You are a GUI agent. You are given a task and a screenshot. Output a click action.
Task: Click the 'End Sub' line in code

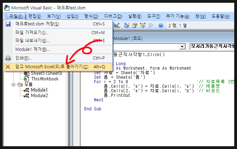93,109
